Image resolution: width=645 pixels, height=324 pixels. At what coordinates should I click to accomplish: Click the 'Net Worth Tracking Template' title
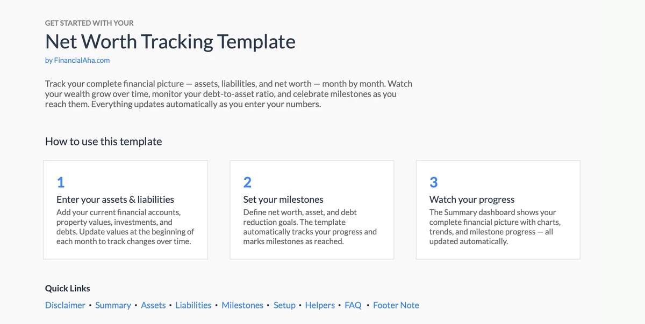(170, 42)
